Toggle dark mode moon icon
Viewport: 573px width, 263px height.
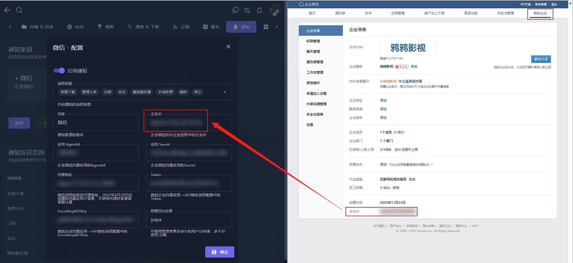[247, 10]
